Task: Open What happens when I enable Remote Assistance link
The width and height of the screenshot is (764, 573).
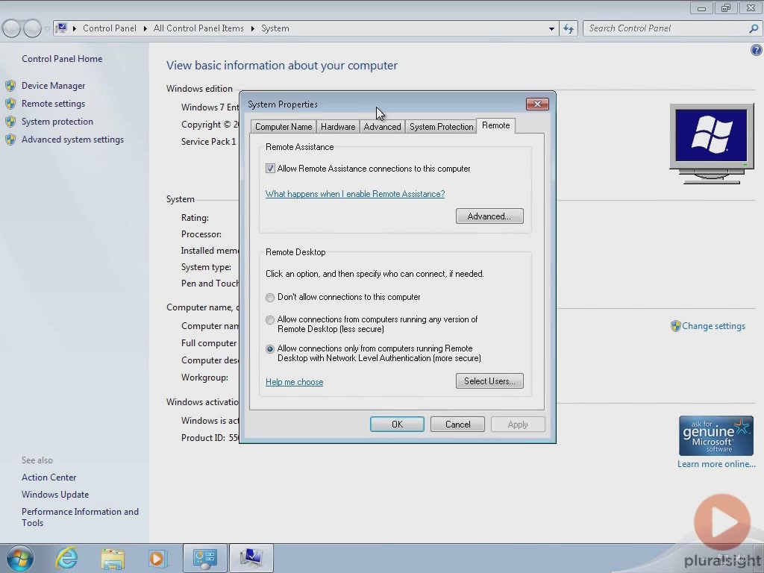Action: [355, 194]
